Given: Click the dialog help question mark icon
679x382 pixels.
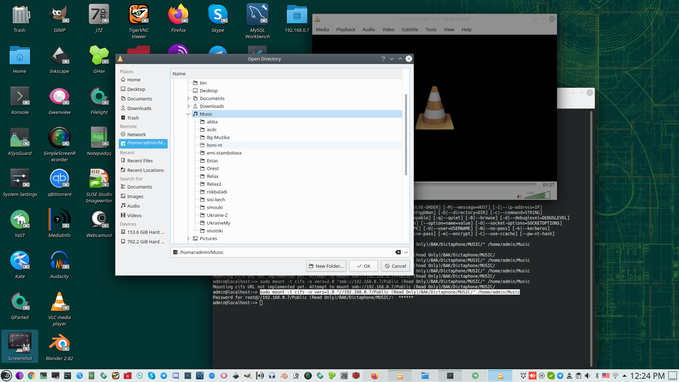Looking at the screenshot, I should (x=383, y=59).
